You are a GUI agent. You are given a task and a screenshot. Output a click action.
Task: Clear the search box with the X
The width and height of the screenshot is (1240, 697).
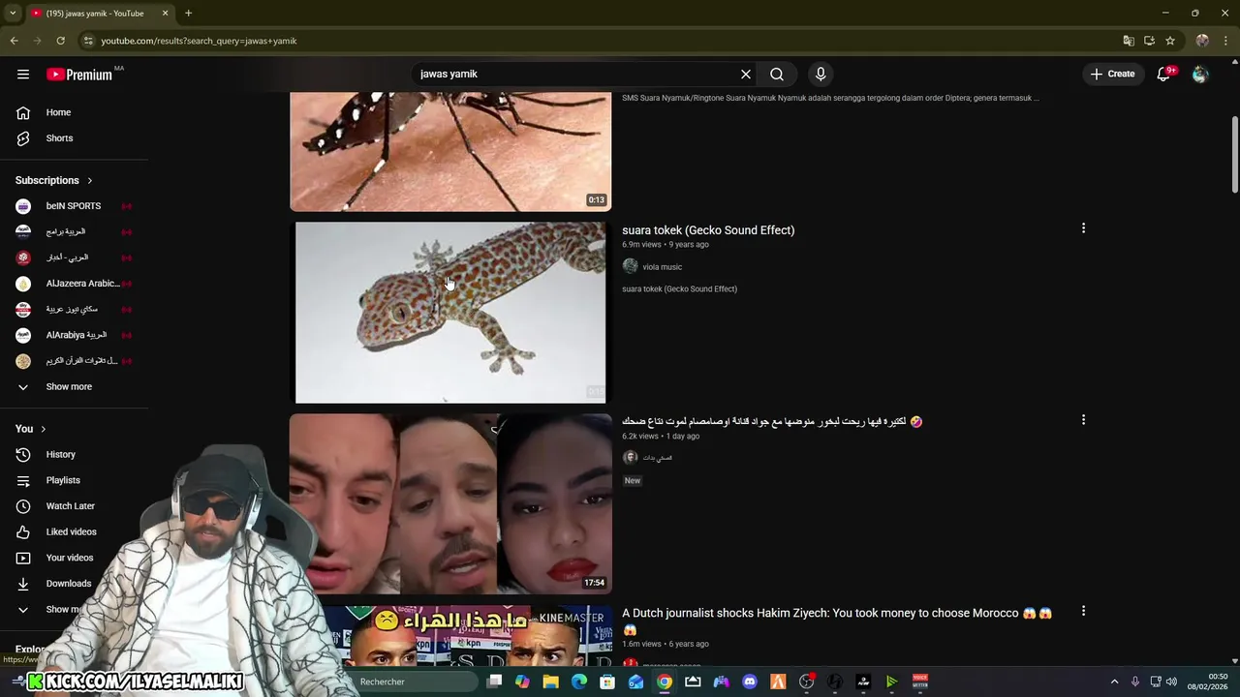tap(746, 74)
